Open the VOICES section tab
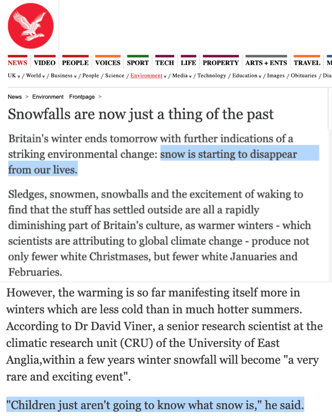Image resolution: width=332 pixels, height=416 pixels. coord(108,63)
